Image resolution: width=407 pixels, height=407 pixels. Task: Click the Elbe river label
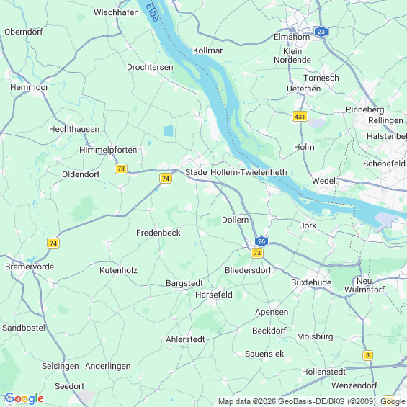pyautogui.click(x=152, y=12)
